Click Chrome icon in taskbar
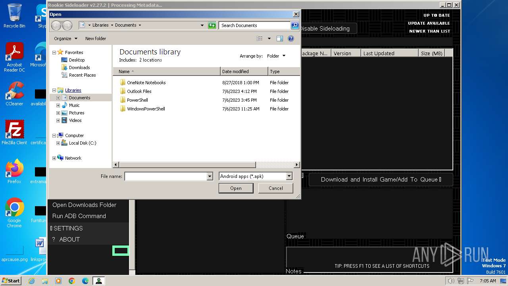The width and height of the screenshot is (508, 286). pyautogui.click(x=72, y=281)
